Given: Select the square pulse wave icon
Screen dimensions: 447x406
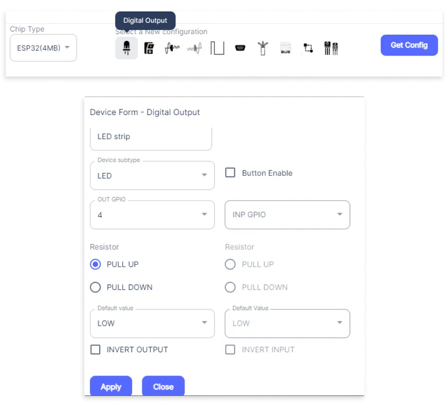Looking at the screenshot, I should (217, 48).
